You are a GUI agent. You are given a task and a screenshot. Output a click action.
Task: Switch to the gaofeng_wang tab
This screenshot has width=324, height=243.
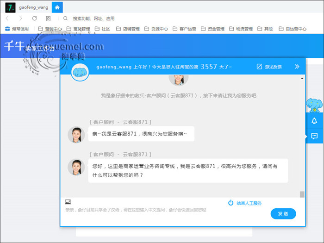tap(33, 7)
